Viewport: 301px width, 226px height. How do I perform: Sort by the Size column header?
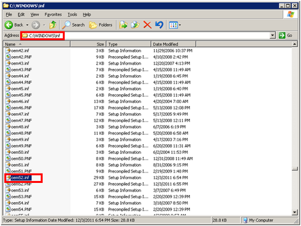click(x=88, y=44)
